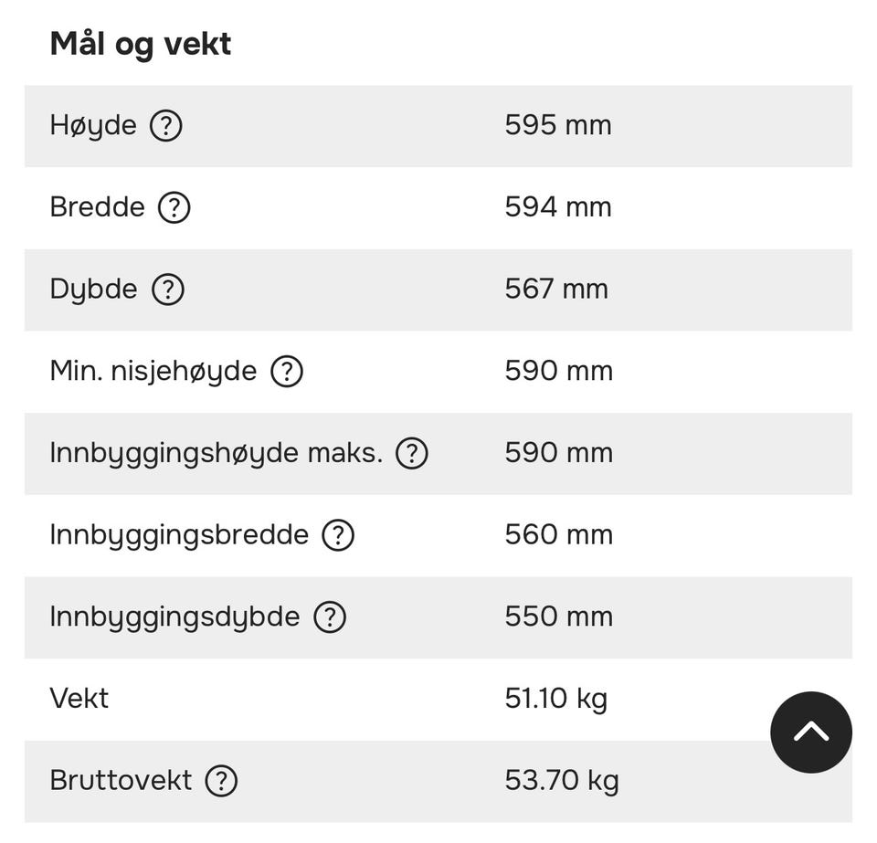Select the 550 mm built-in depth value
Viewport: 877px width, 843px height.
(559, 616)
